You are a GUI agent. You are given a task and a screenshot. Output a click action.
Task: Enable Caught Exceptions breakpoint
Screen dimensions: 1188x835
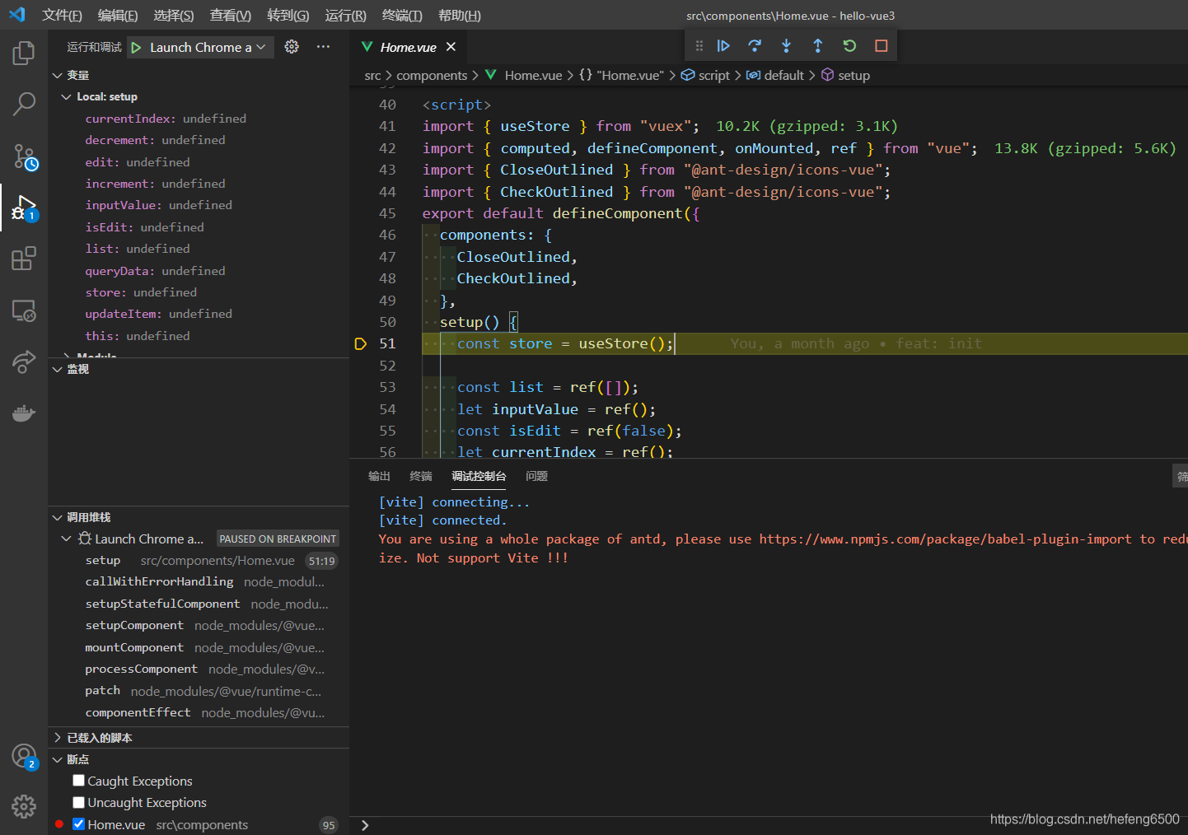(79, 781)
